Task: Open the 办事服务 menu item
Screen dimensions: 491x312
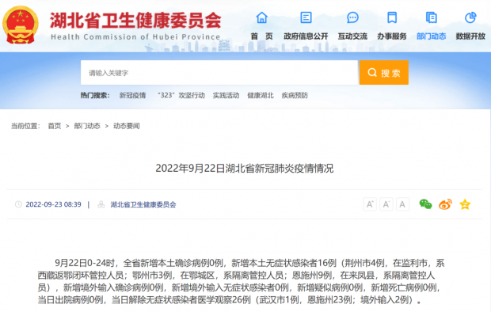Action: pos(392,36)
